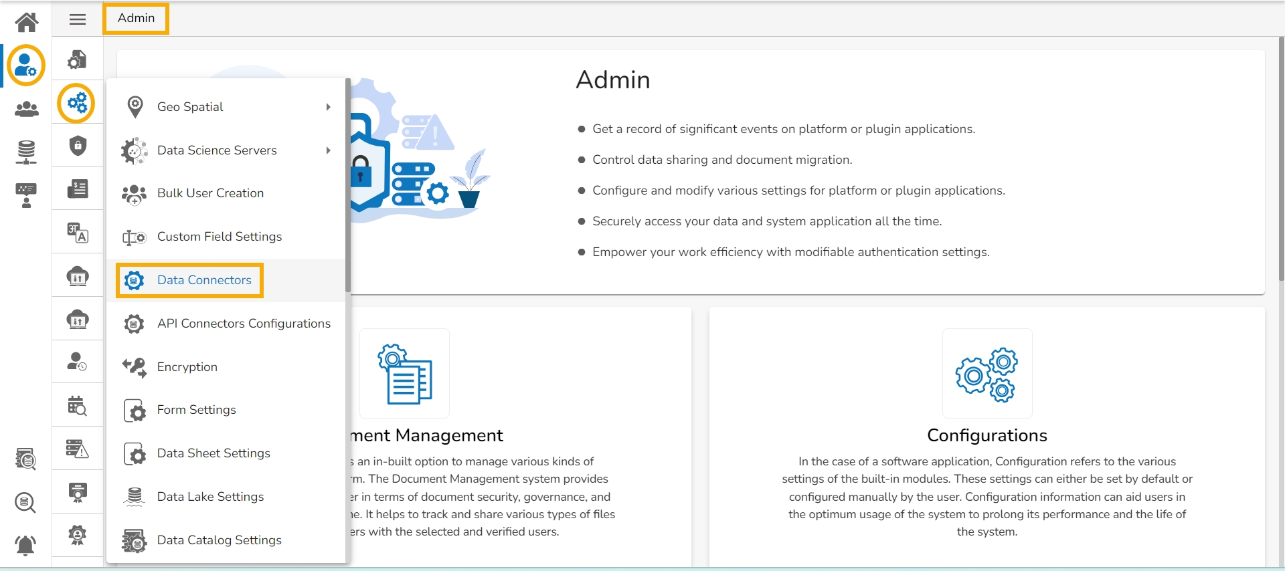Open Data Sheet Settings
This screenshot has height=571, width=1285.
pos(226,453)
